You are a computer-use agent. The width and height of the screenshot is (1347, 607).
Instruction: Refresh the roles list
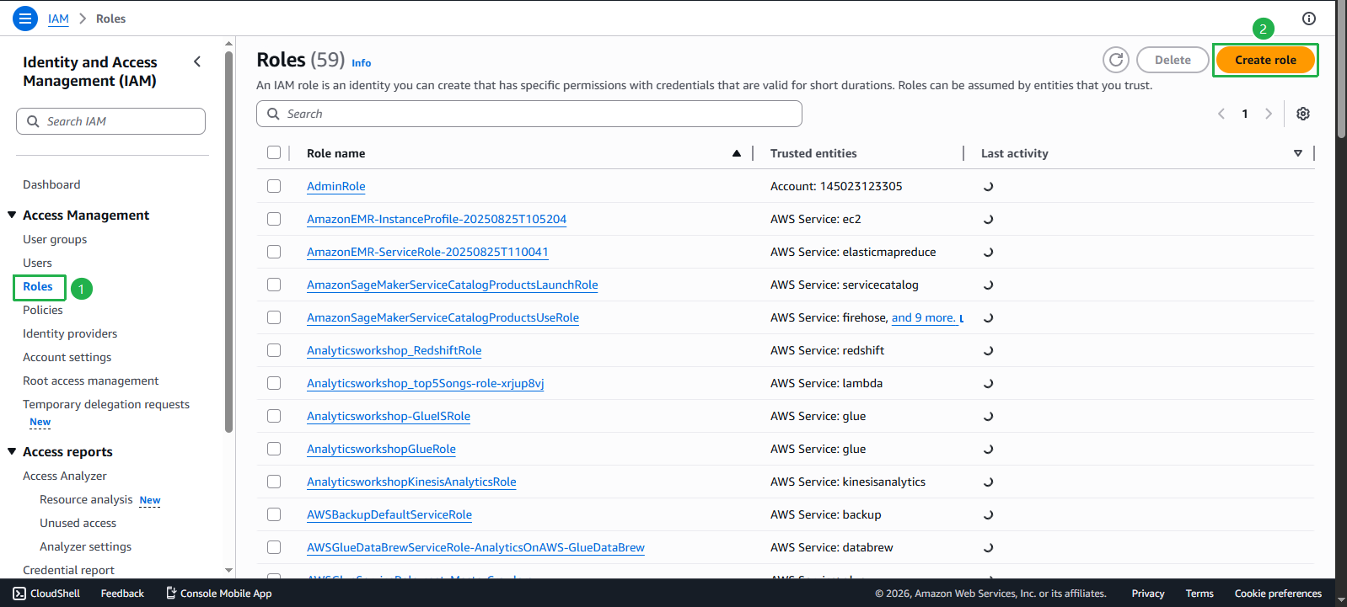(x=1116, y=60)
